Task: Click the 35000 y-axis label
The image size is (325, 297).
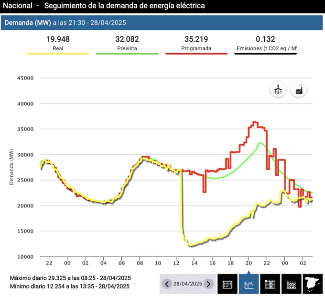Action: [25, 129]
